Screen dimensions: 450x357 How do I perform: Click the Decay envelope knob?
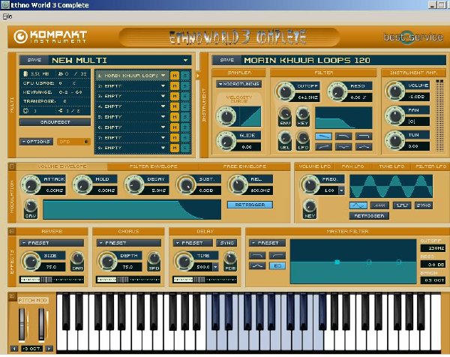[x=134, y=184]
